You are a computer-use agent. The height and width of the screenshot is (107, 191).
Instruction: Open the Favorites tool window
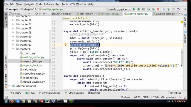click(6, 81)
